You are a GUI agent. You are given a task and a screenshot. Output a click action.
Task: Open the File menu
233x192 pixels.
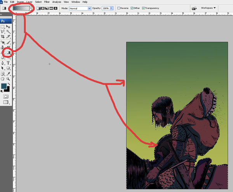pyautogui.click(x=6, y=2)
